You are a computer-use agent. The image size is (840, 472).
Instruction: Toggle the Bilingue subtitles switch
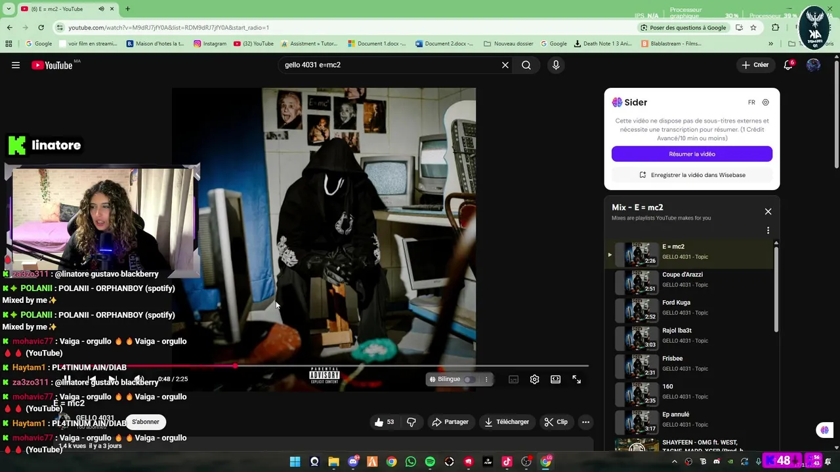pos(469,380)
